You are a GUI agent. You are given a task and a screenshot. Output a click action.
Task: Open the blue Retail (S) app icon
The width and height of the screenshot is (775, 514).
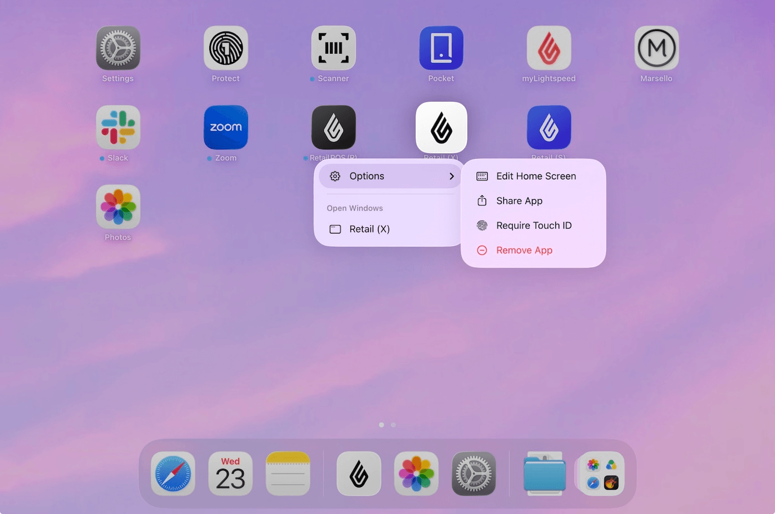(x=549, y=127)
